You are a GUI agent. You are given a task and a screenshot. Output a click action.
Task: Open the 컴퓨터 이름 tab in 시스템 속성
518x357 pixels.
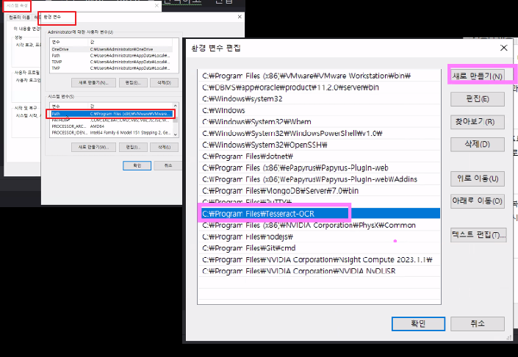tap(20, 17)
